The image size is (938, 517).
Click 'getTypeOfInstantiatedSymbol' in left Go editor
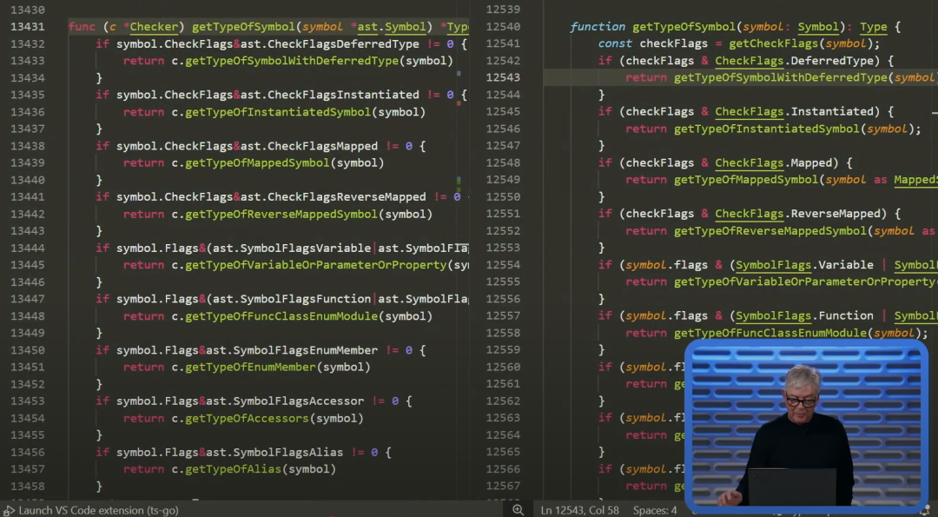point(278,112)
